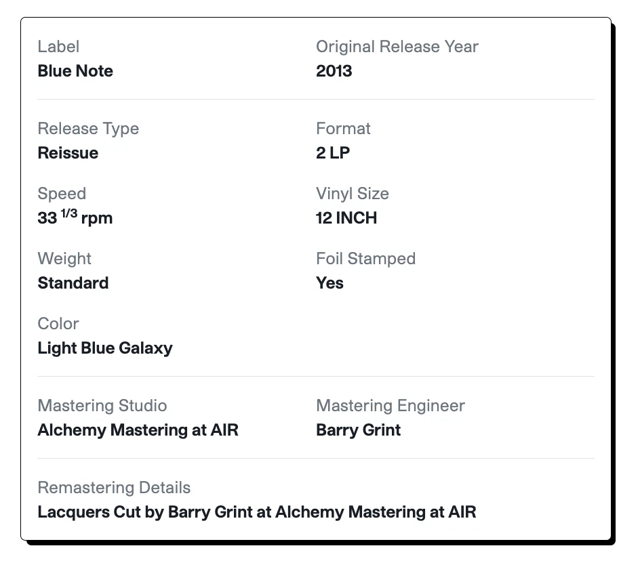Click the Yes value under Foil Stamped
The width and height of the screenshot is (640, 565).
[329, 283]
